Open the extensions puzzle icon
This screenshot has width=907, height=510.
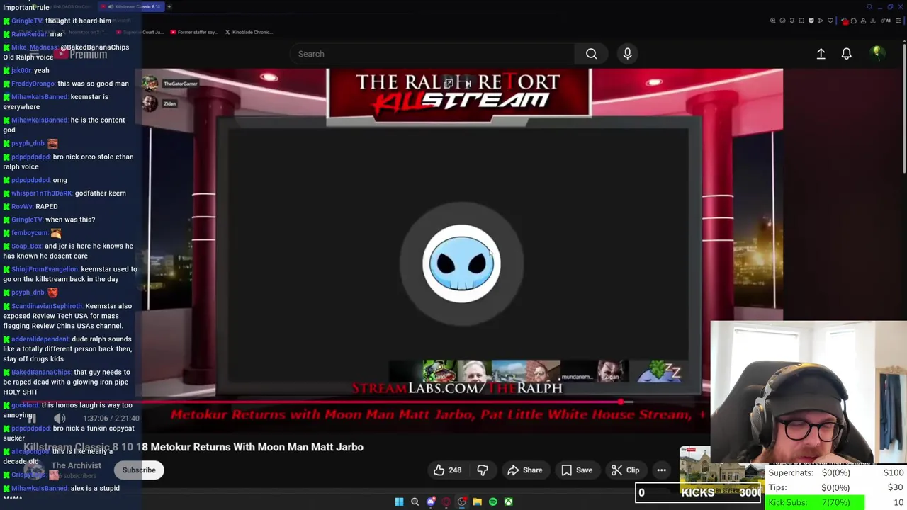(x=854, y=21)
